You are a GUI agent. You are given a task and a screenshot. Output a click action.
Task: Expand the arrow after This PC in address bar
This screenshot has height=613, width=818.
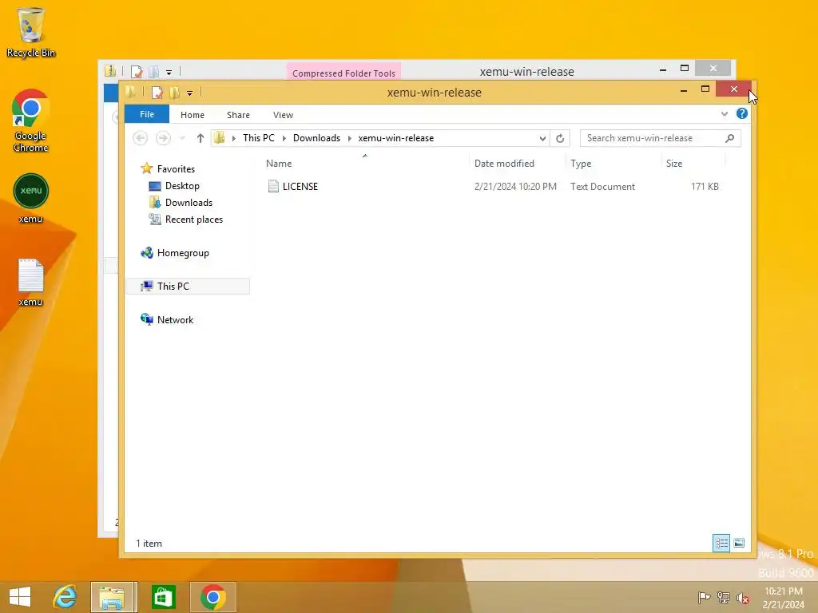point(284,138)
